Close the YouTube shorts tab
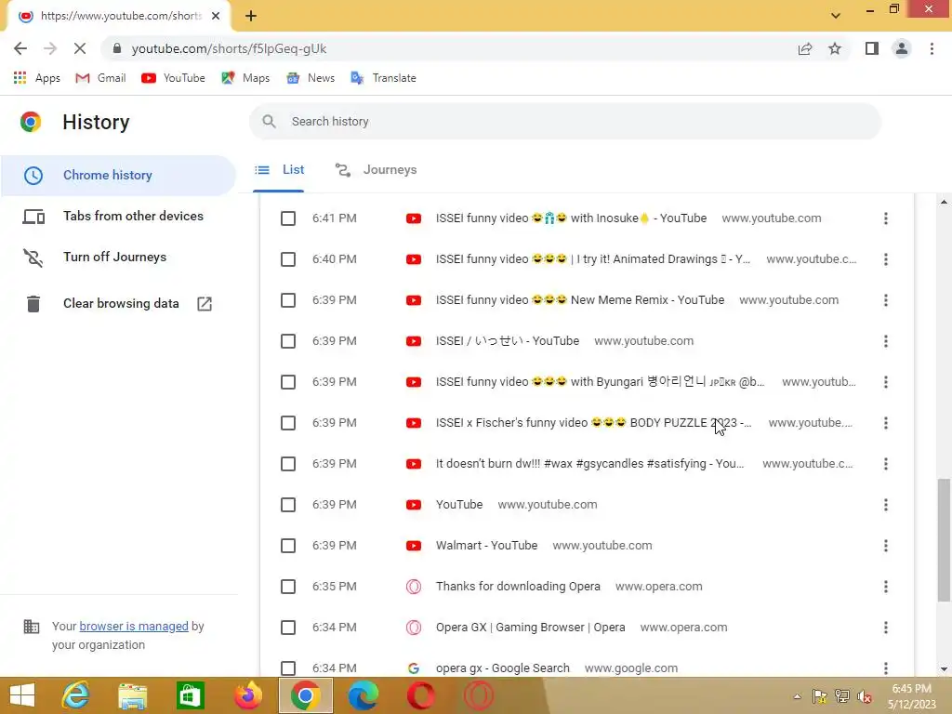This screenshot has height=714, width=952. click(216, 16)
